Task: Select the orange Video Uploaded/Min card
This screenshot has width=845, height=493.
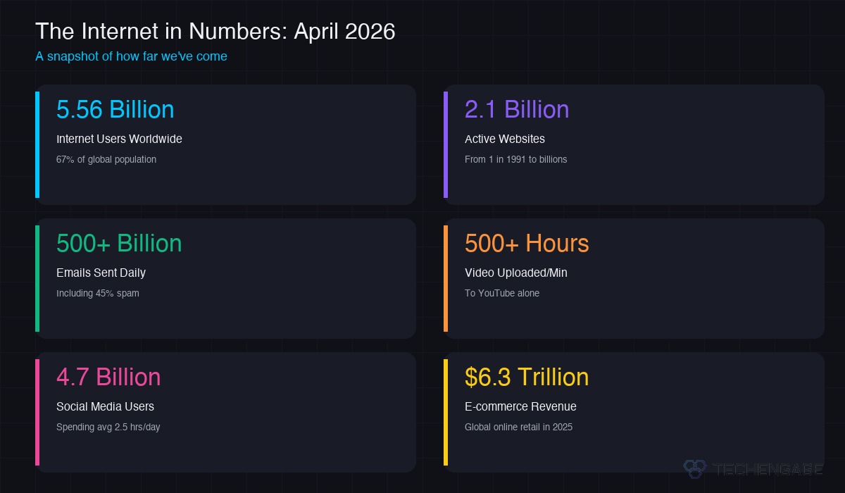Action: [634, 278]
